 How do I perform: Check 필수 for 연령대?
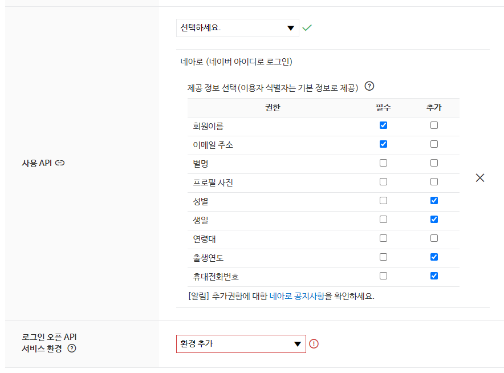(x=383, y=238)
